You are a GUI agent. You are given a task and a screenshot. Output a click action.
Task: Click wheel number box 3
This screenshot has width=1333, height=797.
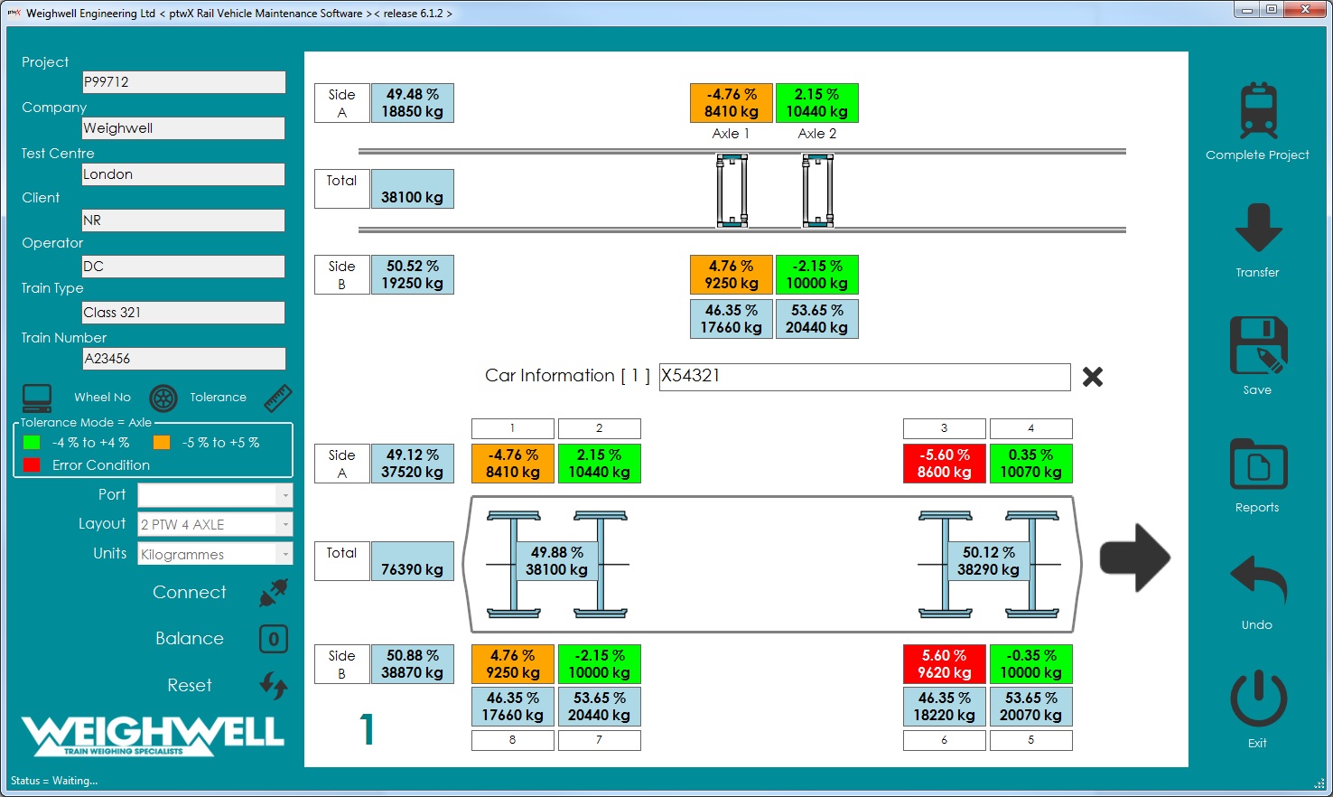point(945,428)
